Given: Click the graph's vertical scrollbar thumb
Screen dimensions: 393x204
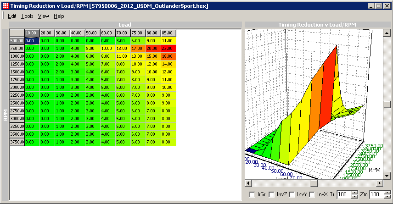Looking at the screenshot, I should click(x=387, y=104).
